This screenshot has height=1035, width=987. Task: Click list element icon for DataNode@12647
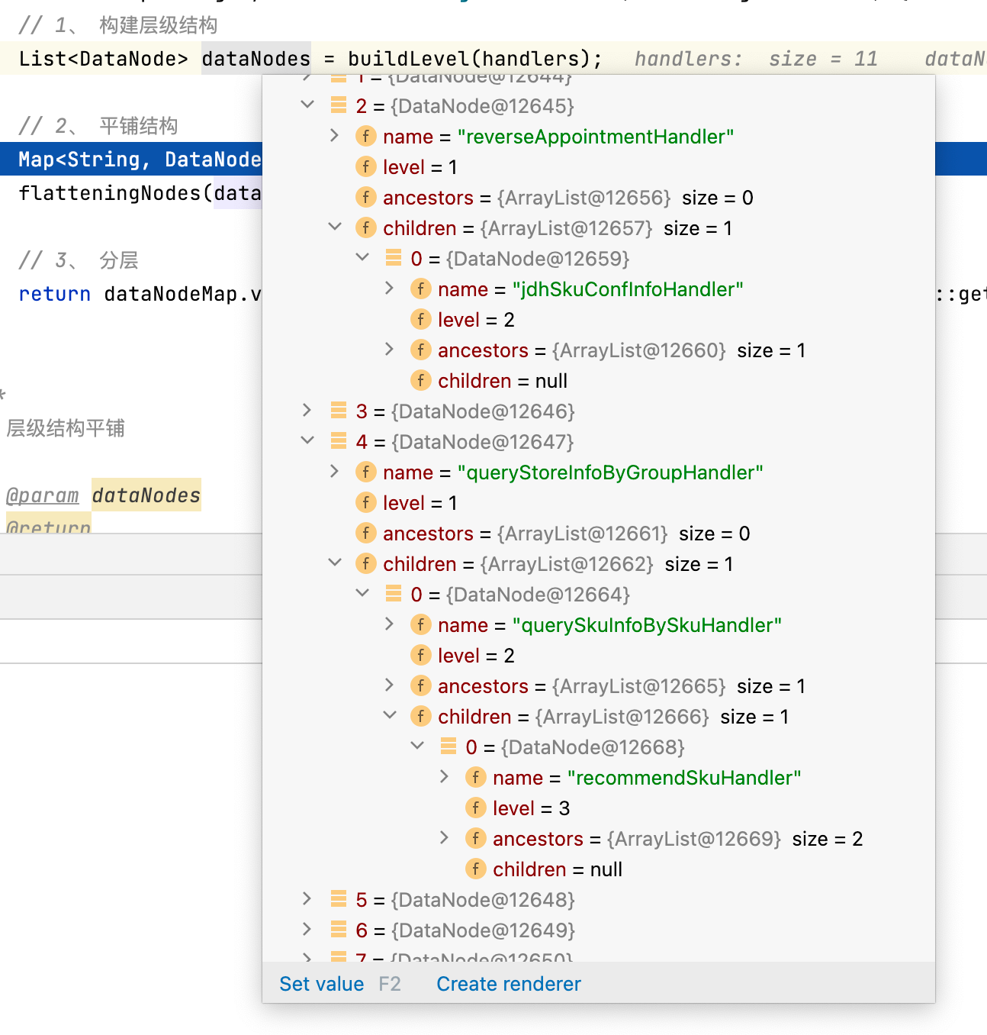pos(339,440)
